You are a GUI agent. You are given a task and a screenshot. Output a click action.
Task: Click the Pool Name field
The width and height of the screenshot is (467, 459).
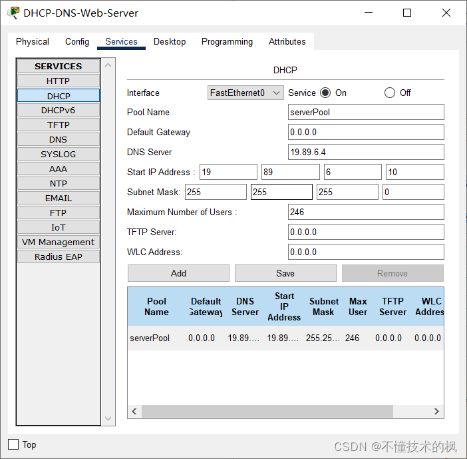click(366, 112)
